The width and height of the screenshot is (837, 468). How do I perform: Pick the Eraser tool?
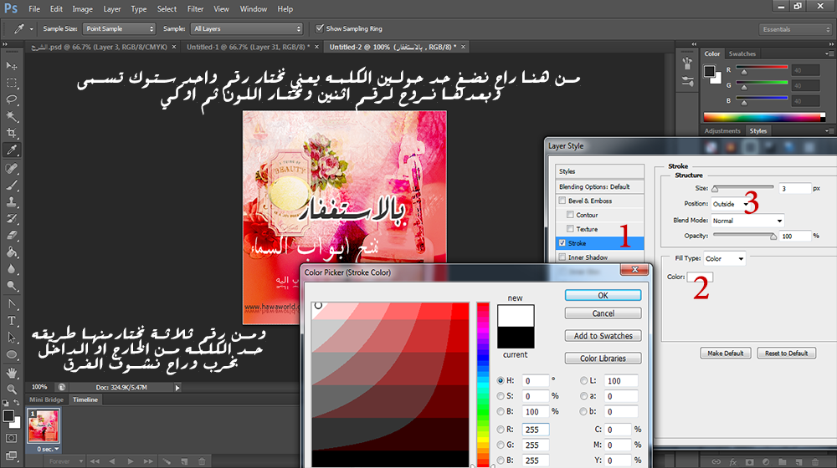12,218
